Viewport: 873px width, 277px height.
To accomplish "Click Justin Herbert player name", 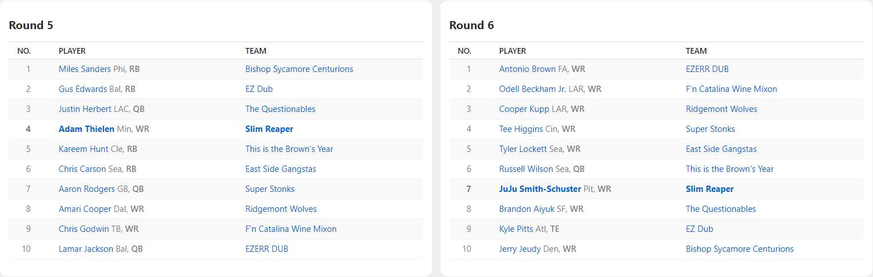I will pos(85,109).
